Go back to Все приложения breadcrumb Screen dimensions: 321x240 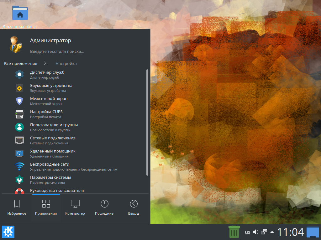pyautogui.click(x=21, y=63)
